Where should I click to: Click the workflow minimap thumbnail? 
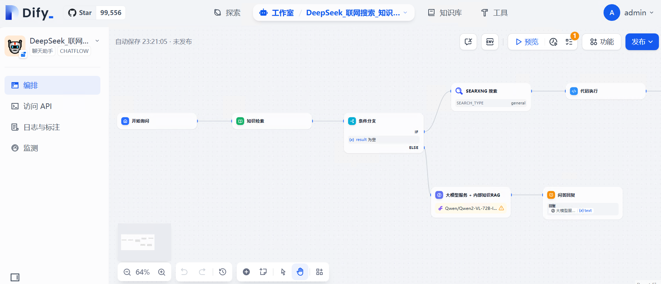click(144, 242)
